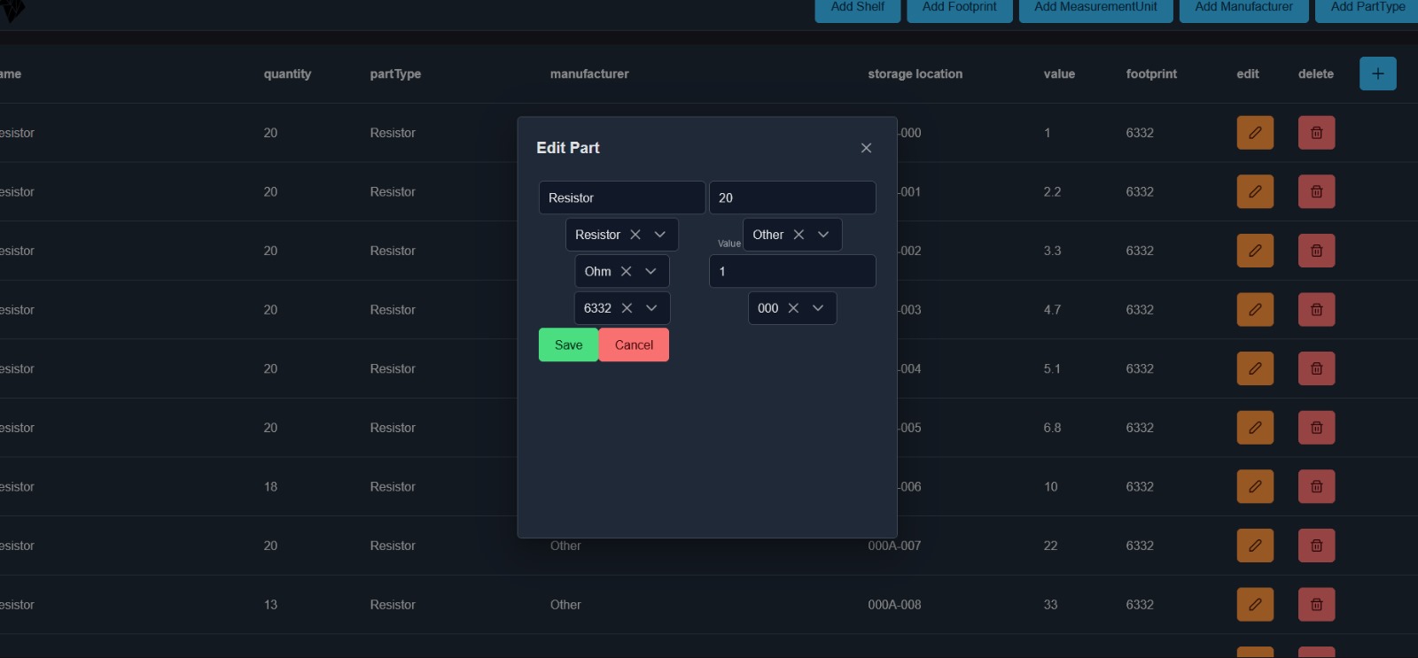The width and height of the screenshot is (1418, 658).
Task: Expand the Other manufacturer dropdown arrow
Action: [823, 235]
